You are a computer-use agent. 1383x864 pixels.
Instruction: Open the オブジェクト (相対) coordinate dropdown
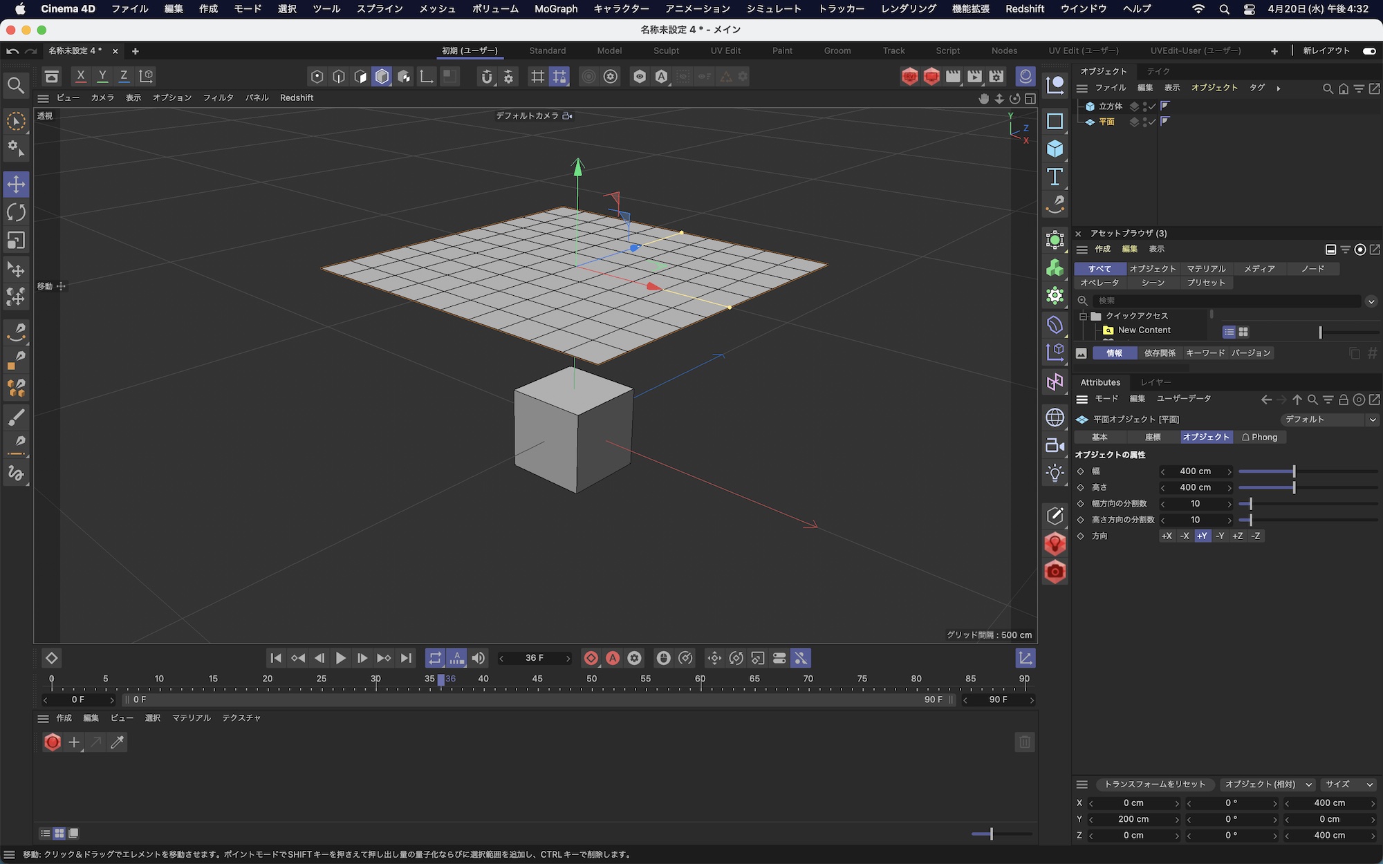(1268, 785)
